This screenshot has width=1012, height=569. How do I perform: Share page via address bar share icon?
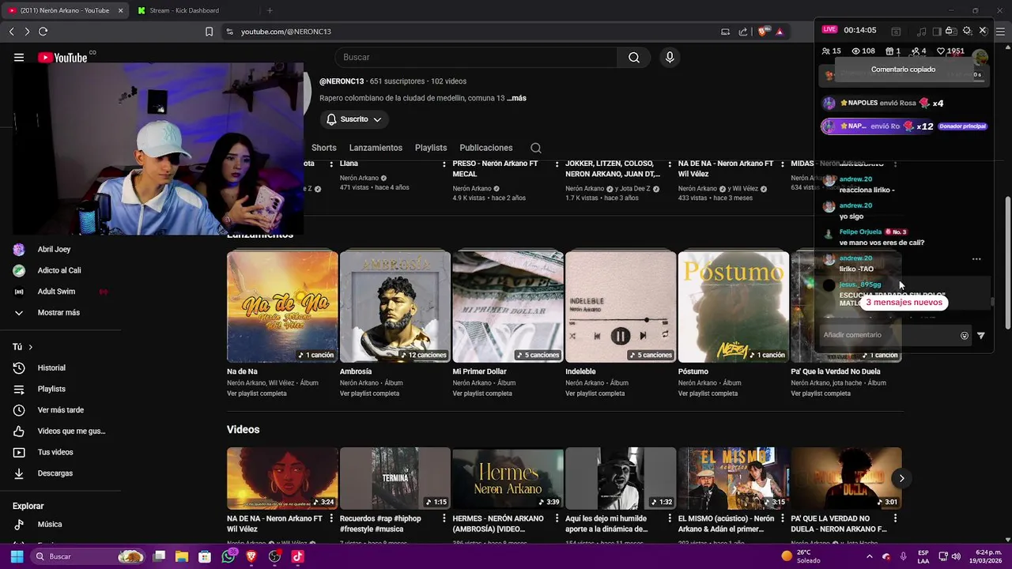(743, 32)
